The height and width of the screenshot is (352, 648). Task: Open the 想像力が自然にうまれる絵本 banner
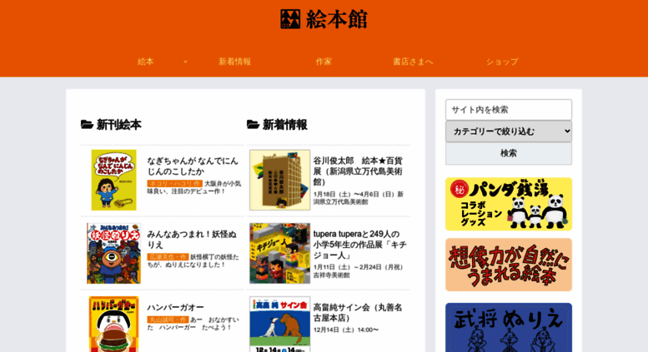[x=509, y=265]
